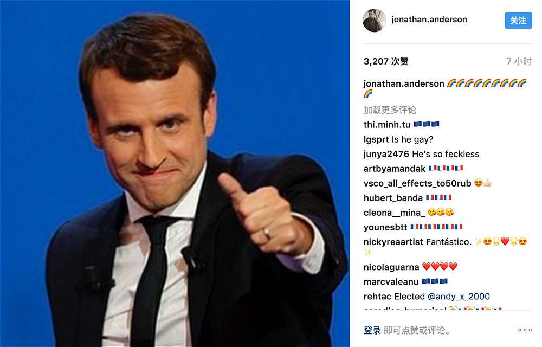Open jonathan.anderson profile avatar
Image resolution: width=542 pixels, height=347 pixels.
click(x=374, y=21)
